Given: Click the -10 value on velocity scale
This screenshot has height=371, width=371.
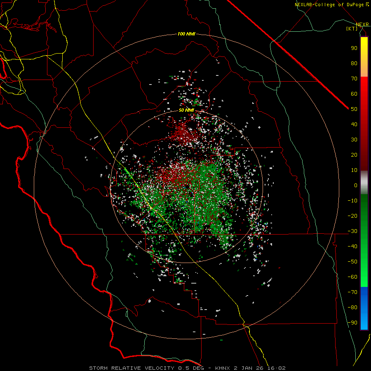Looking at the screenshot, I should 352,201.
